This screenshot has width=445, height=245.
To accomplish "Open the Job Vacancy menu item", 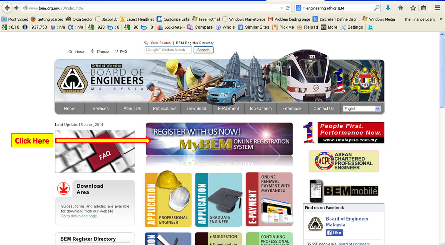I will coord(260,108).
